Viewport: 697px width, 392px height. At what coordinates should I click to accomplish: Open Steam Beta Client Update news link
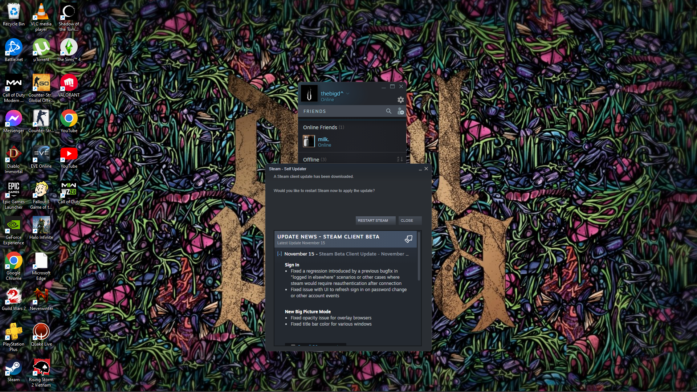click(364, 254)
